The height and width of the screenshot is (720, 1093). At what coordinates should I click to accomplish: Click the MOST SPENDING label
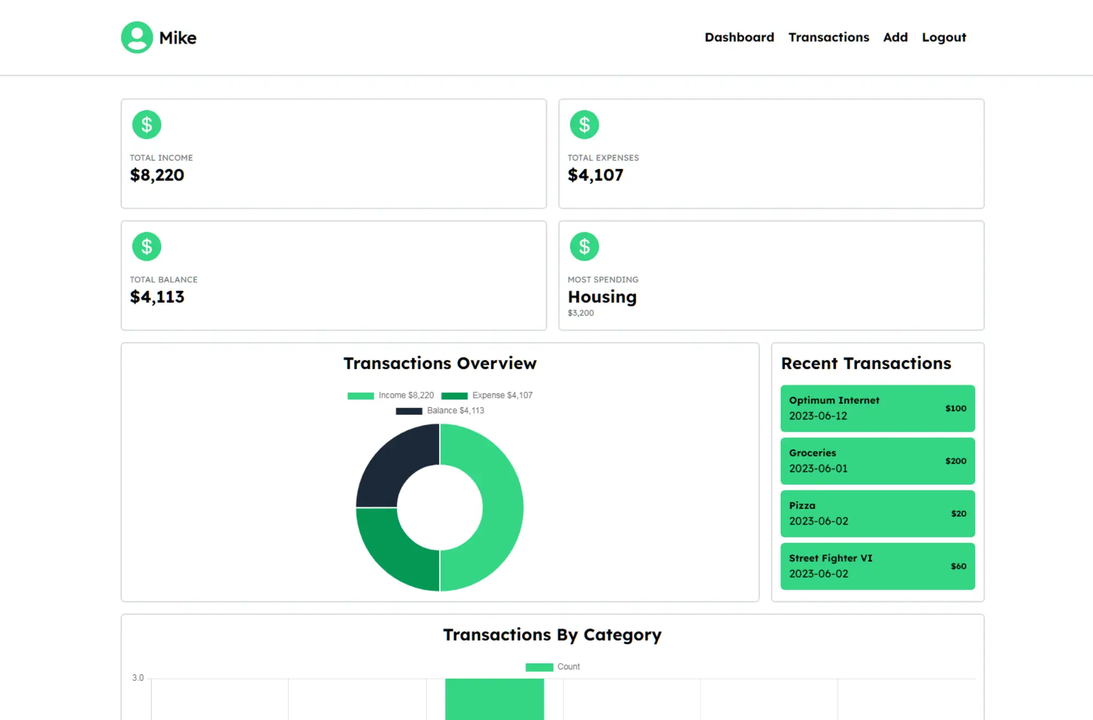click(x=603, y=279)
